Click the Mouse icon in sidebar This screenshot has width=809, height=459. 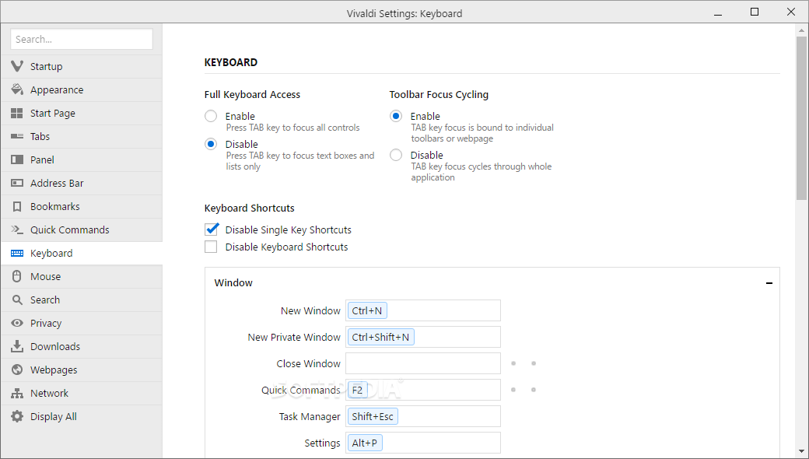[17, 276]
